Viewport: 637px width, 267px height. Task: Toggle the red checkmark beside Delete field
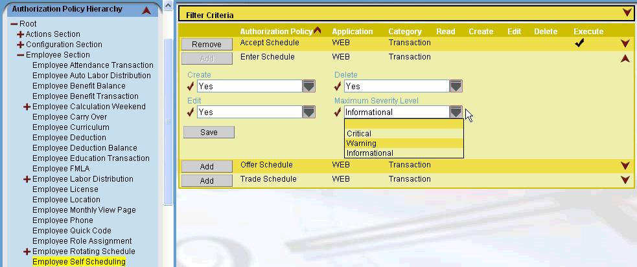click(338, 86)
